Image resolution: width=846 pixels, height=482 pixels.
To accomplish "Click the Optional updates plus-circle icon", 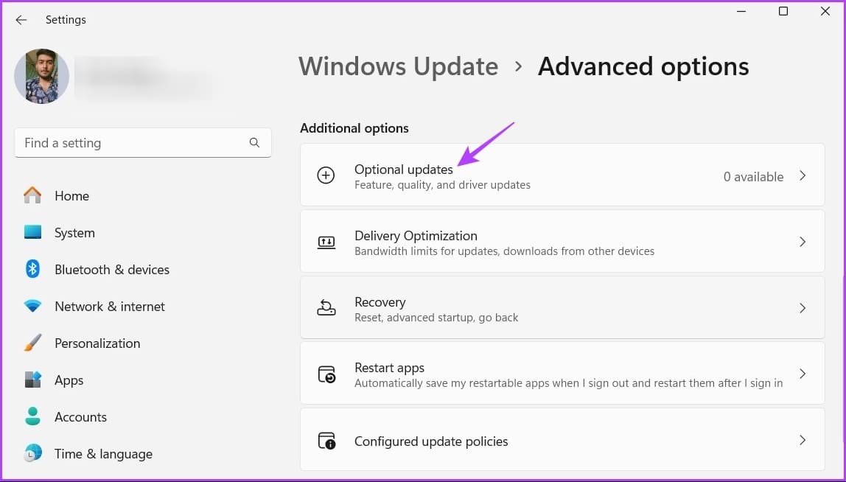I will click(x=326, y=175).
